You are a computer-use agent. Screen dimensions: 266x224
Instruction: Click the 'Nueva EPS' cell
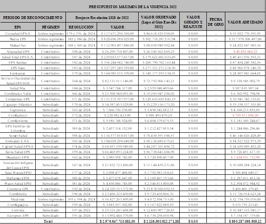coord(18,39)
